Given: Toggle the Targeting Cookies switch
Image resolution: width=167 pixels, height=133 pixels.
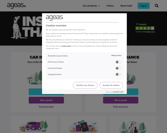Looking at the screenshot, I should [119, 74].
